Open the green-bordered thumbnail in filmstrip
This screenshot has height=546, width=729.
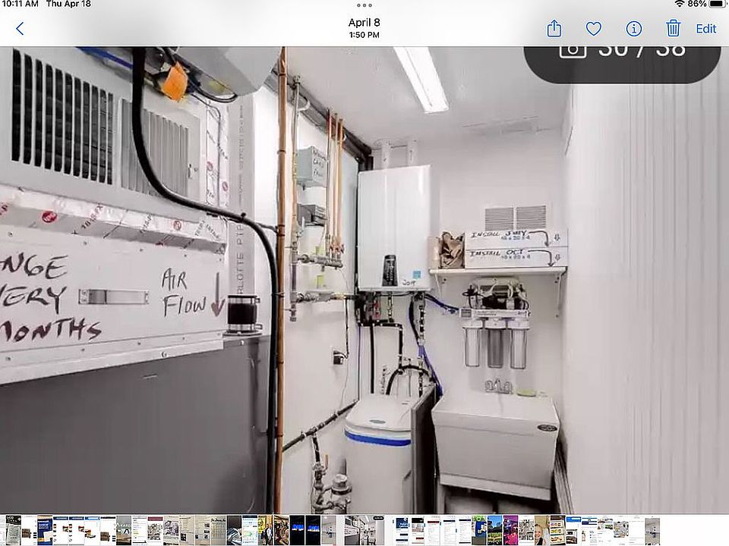coord(478,529)
